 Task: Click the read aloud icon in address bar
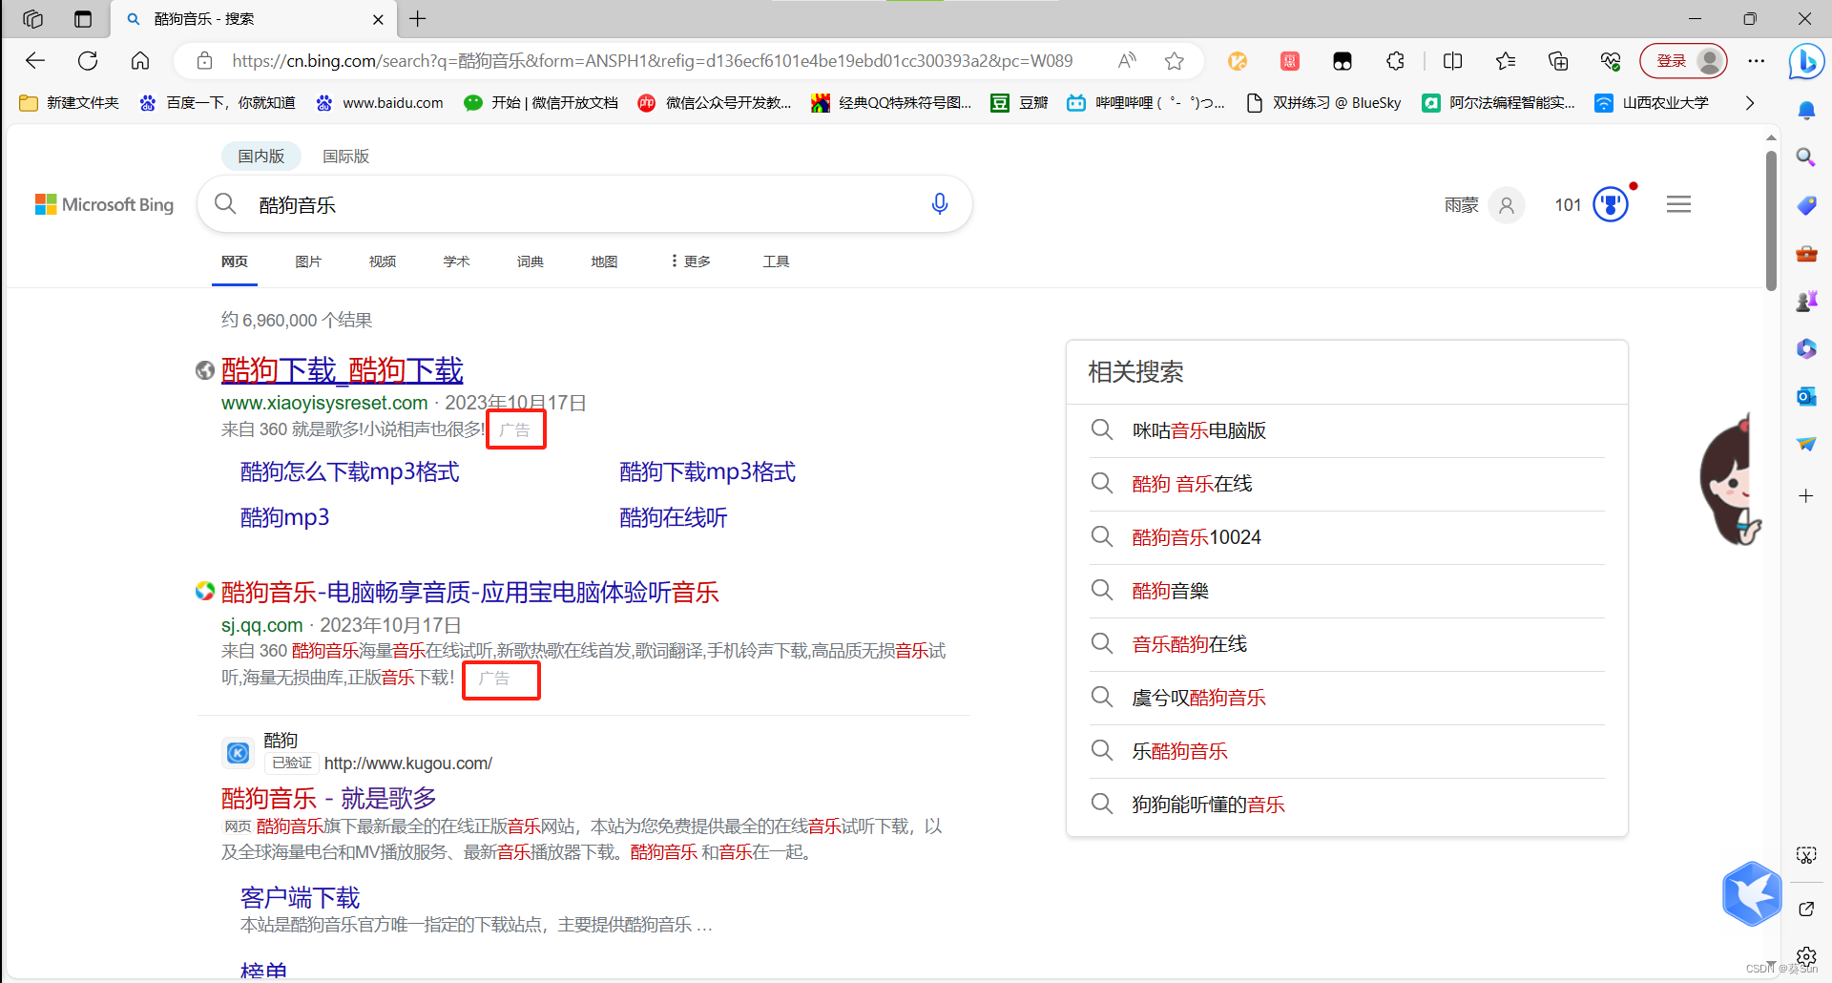(1127, 61)
